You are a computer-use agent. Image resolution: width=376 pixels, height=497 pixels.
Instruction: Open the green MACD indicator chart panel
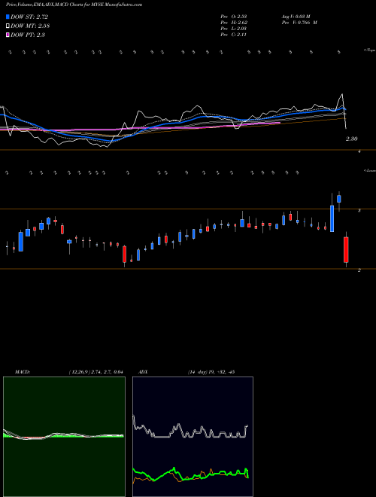coord(64,437)
